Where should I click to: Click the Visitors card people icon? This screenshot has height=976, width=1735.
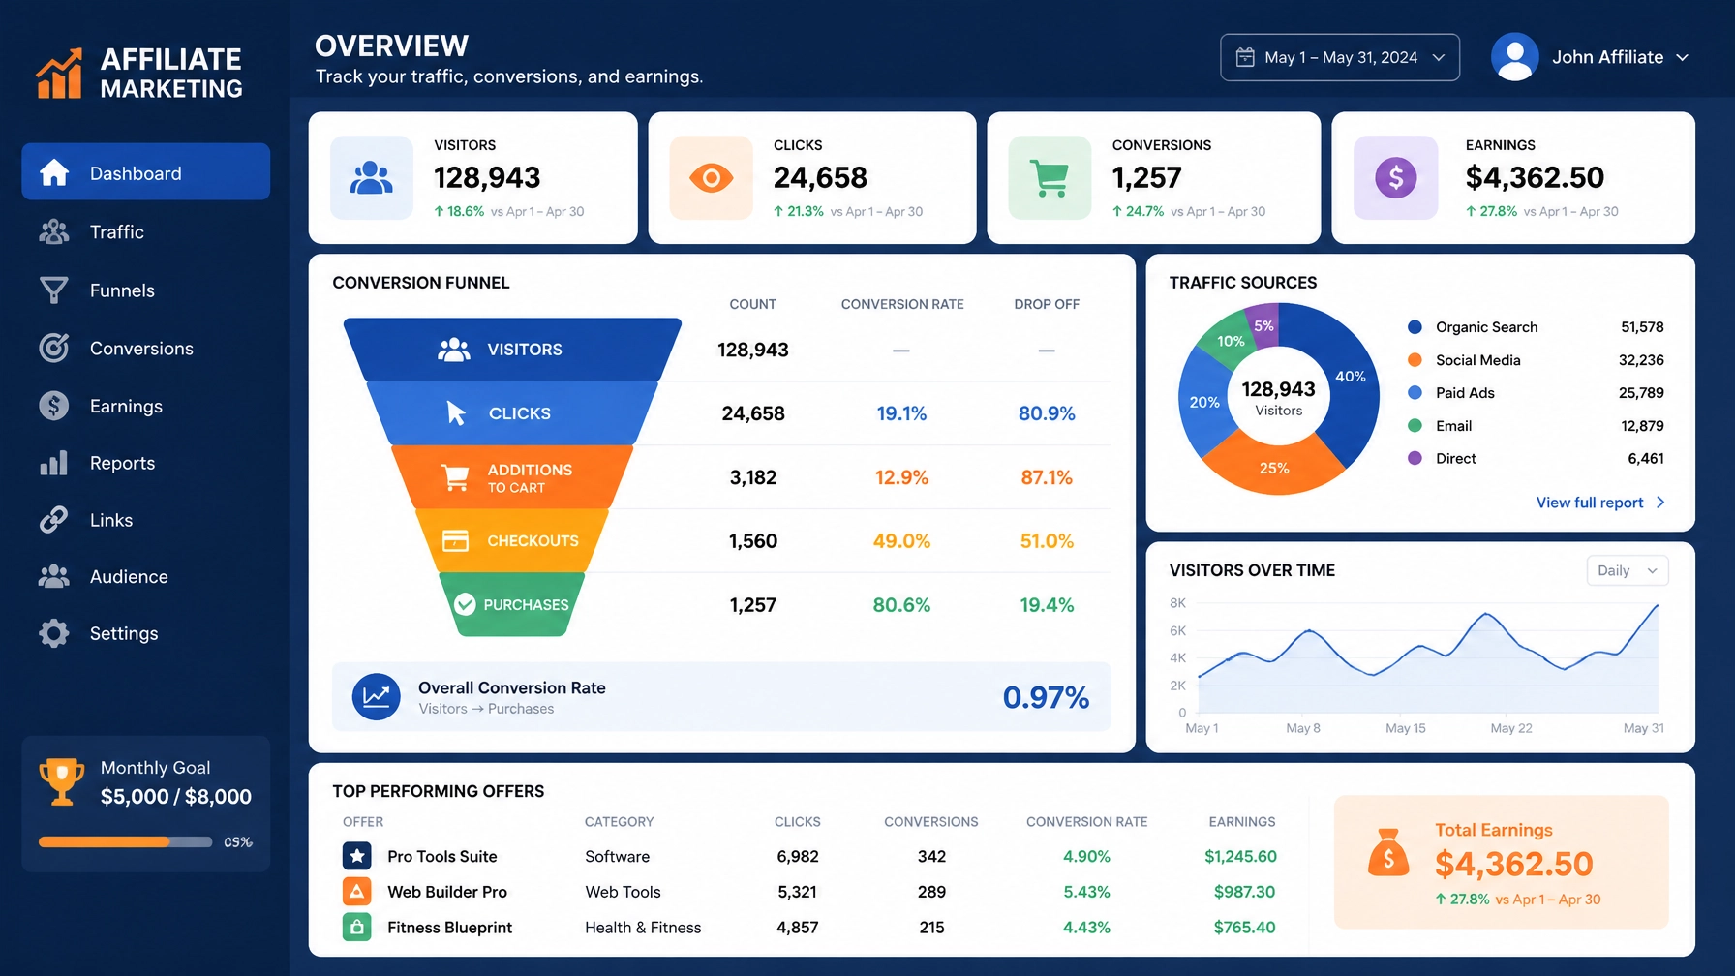tap(372, 178)
